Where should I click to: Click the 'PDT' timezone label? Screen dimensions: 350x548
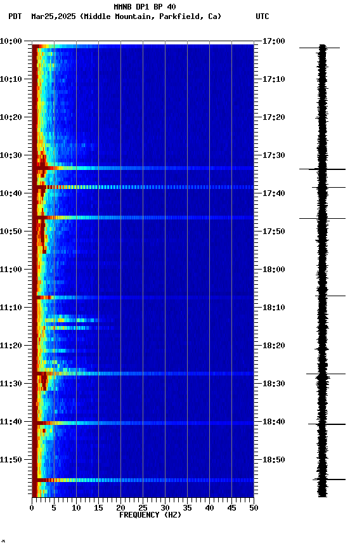tap(15, 16)
